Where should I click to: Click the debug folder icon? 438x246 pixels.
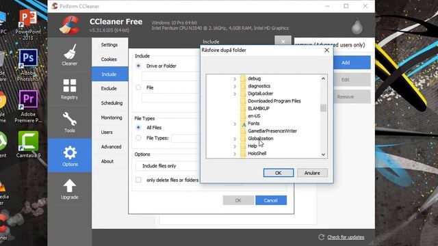[x=243, y=79]
